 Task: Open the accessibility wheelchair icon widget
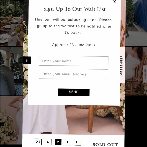click(x=27, y=60)
